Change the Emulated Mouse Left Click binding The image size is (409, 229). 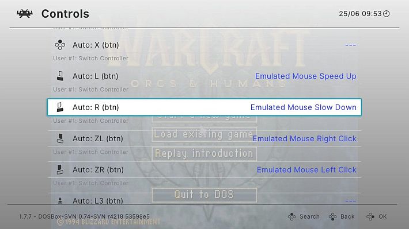tap(306, 170)
